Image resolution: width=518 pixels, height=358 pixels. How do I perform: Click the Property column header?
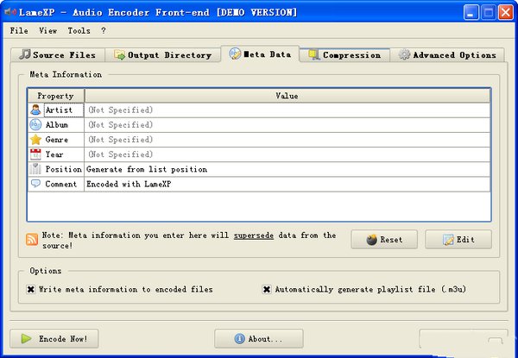tap(56, 96)
